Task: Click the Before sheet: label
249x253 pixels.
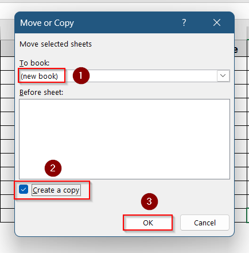Action: coord(41,93)
